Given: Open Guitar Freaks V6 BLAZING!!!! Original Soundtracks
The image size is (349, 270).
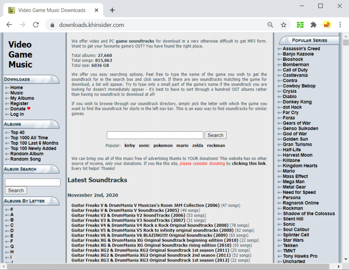Looking at the screenshot, I should pos(150,235).
